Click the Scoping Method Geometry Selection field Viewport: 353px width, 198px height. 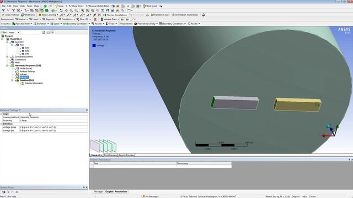[x=54, y=117]
